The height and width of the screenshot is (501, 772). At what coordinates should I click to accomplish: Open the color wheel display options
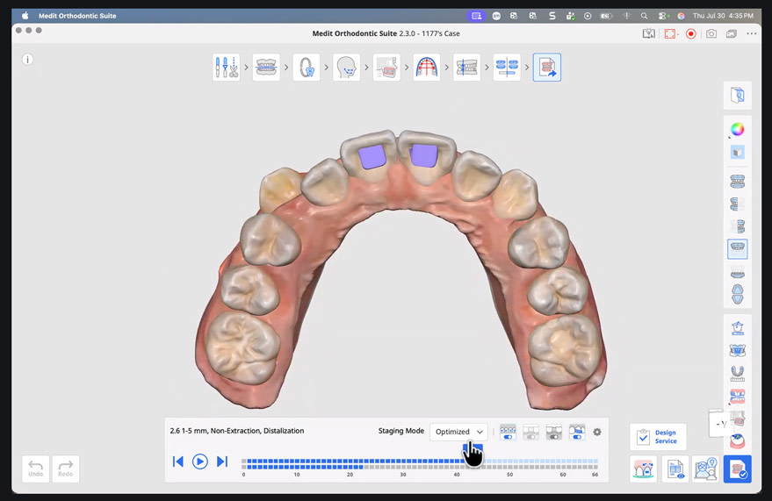click(x=737, y=129)
